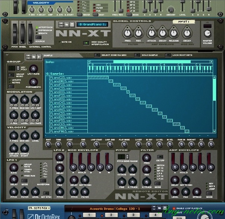225x219 pixels.
Task: Adjust the Master Volume knob
Action: (x=207, y=33)
